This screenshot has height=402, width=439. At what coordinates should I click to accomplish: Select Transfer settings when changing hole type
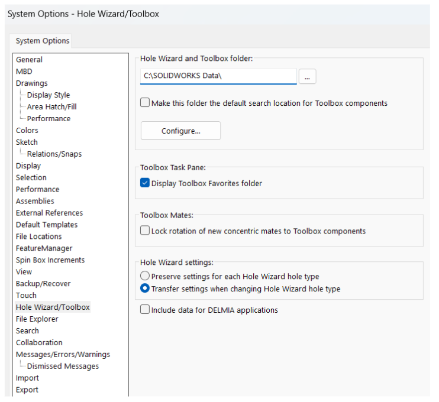point(145,289)
